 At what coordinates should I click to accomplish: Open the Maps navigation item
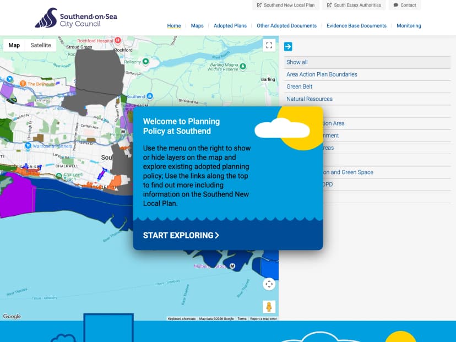click(x=197, y=25)
